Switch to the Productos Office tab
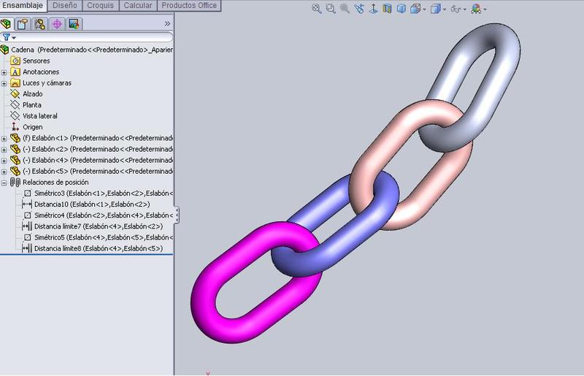The height and width of the screenshot is (376, 584). [x=190, y=6]
